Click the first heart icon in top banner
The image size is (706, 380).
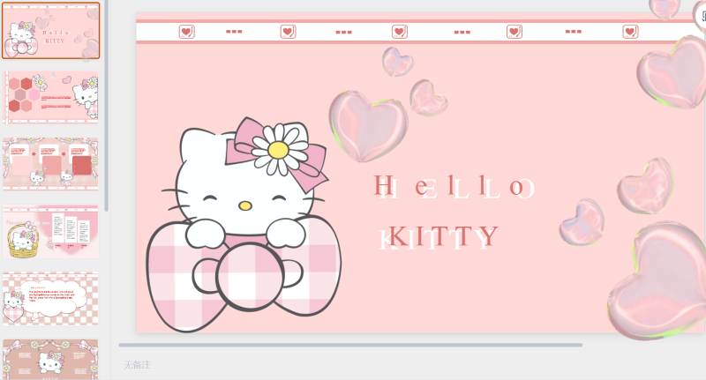tap(187, 32)
